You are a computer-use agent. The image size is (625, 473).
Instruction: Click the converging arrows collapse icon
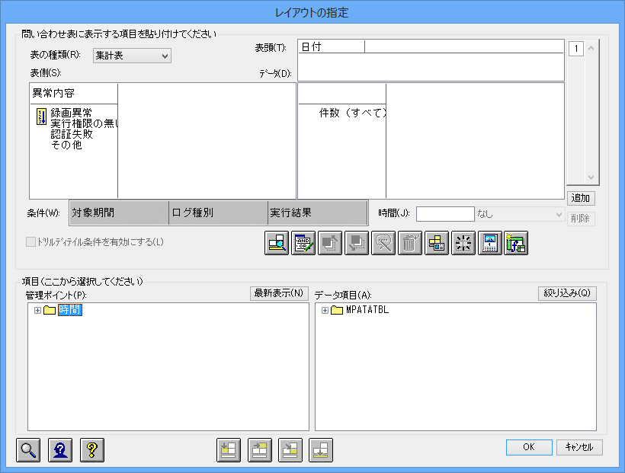point(463,243)
